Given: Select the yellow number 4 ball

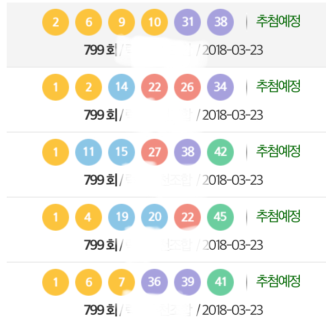Looking at the screenshot, I should coord(89,217).
